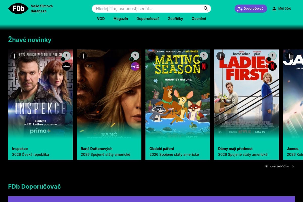303x202 pixels.
Task: Open the Inspekce title link
Action: [x=20, y=149]
